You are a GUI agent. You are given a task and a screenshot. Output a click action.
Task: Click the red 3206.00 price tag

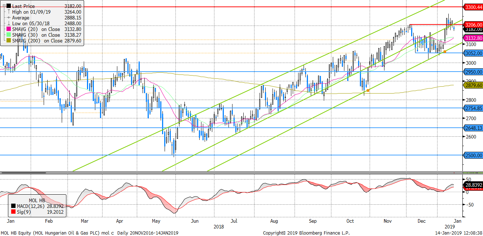coord(473,24)
